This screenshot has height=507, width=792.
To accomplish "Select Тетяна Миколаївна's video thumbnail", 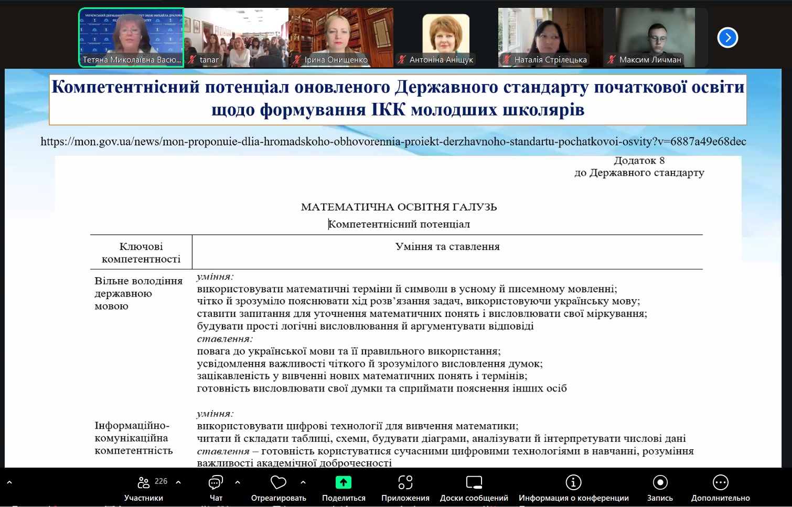I will tap(131, 37).
